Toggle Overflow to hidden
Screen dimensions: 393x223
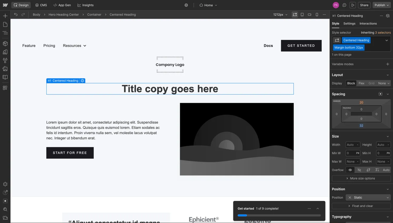(359, 170)
